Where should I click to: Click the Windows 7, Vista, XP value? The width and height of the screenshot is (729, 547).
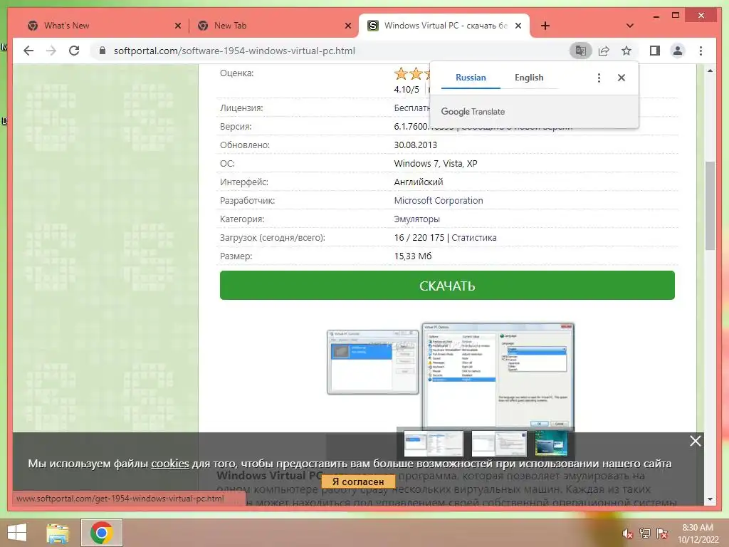coord(436,164)
